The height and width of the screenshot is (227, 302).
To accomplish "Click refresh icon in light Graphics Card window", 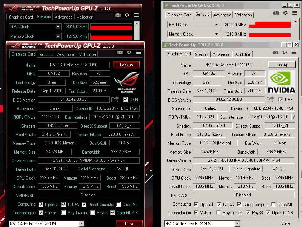I will pos(285,52).
